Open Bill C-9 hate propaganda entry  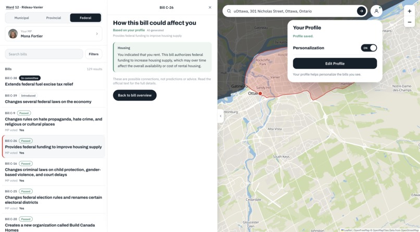point(54,121)
